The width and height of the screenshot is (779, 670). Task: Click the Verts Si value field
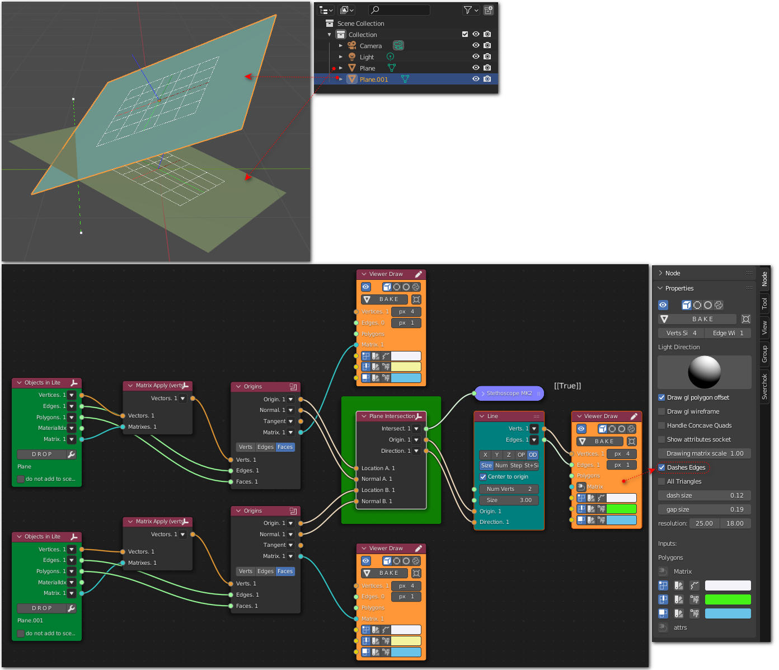coord(681,333)
